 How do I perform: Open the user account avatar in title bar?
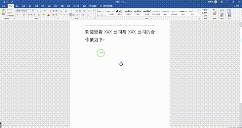click(216, 2)
